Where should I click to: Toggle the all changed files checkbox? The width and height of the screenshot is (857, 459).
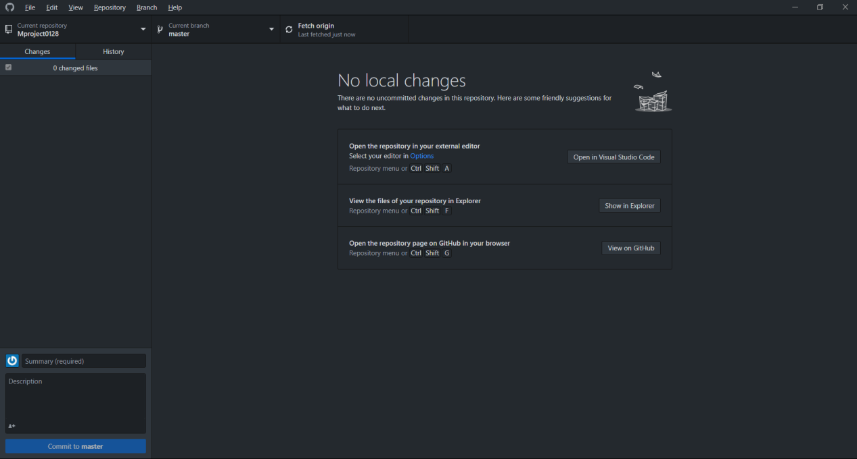pyautogui.click(x=9, y=67)
